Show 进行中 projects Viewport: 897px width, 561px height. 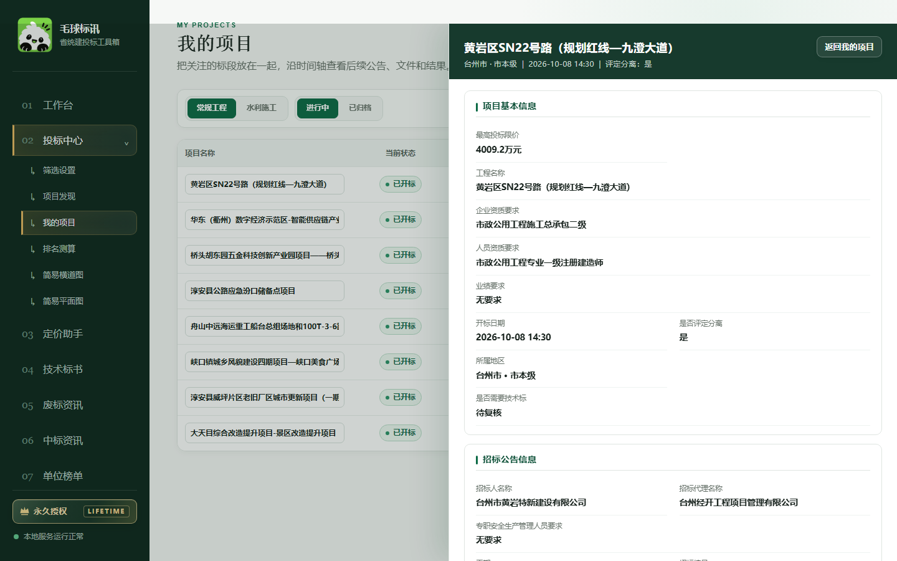pos(317,108)
